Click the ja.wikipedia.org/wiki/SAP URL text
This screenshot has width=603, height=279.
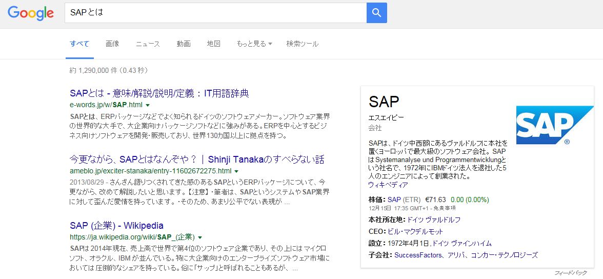[132, 237]
